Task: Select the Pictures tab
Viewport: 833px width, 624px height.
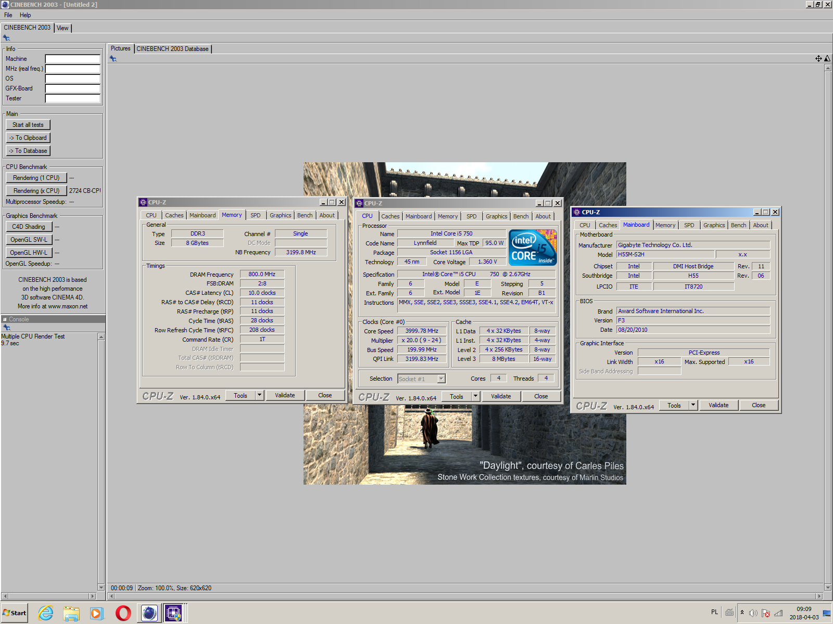Action: tap(121, 48)
